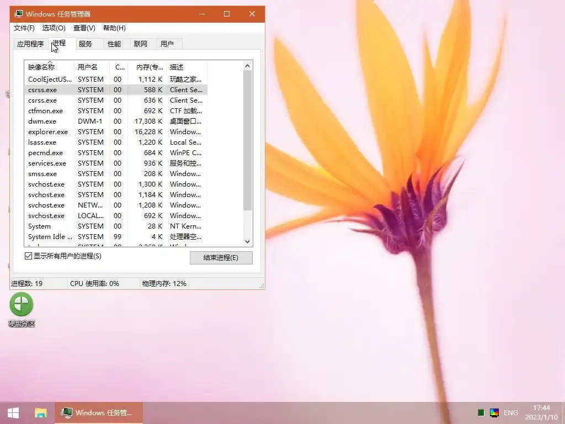Open the Windows Start button
Screen dimensions: 565x424
click(x=13, y=413)
